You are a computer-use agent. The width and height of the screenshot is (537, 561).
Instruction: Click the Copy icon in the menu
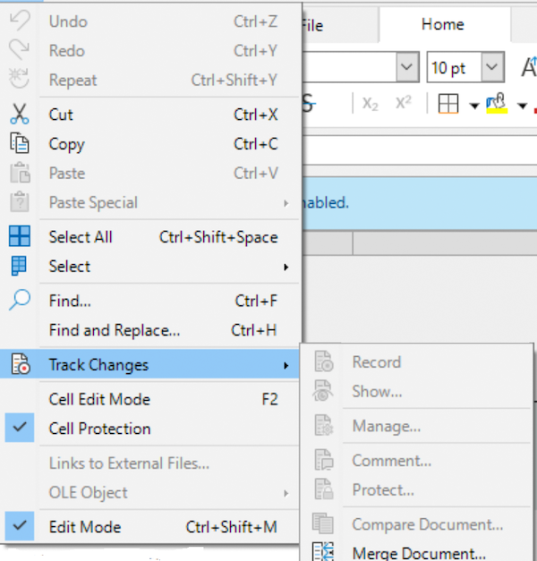click(19, 144)
